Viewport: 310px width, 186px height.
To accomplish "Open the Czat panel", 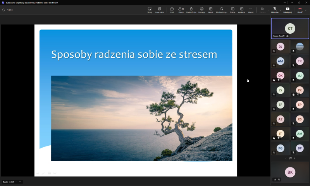I will click(x=172, y=10).
